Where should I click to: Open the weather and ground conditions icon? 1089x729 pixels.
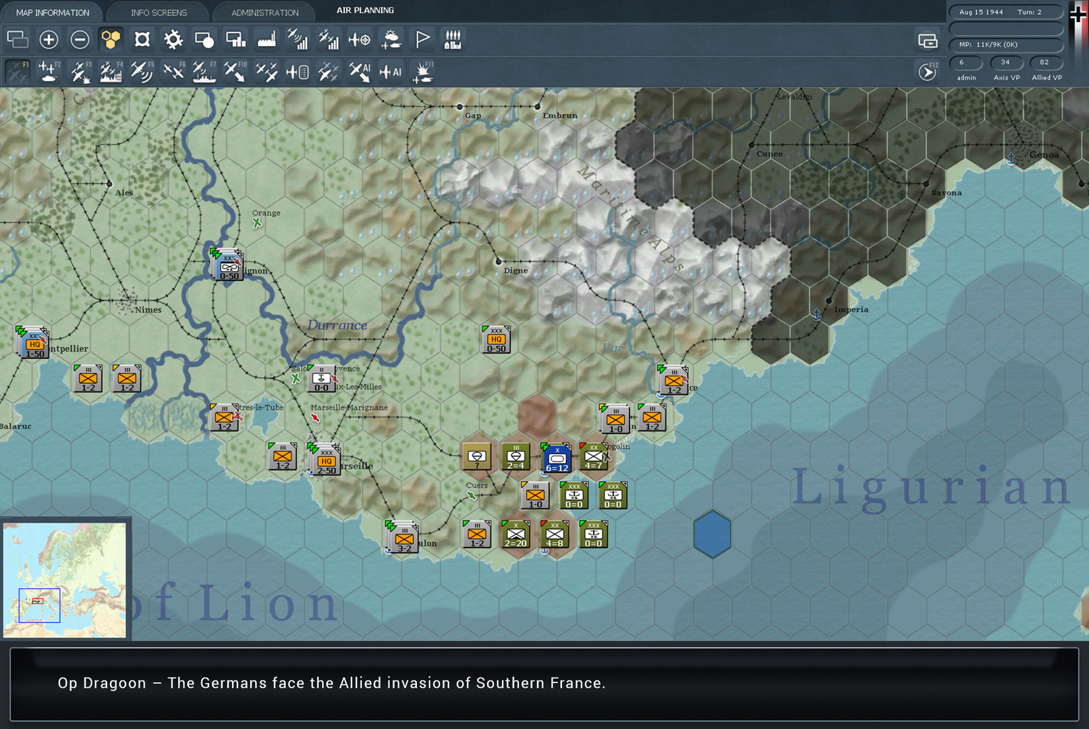pos(391,40)
